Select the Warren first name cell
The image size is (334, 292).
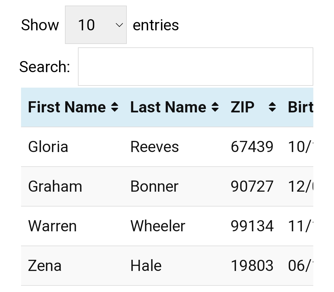click(52, 226)
